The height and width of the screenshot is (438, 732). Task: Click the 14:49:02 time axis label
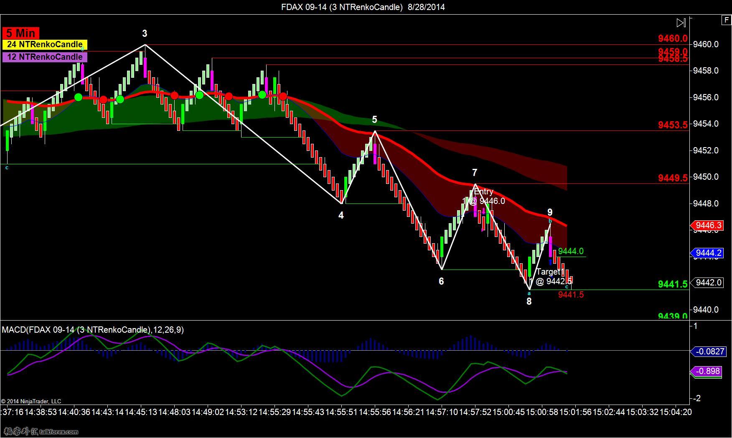tap(208, 412)
